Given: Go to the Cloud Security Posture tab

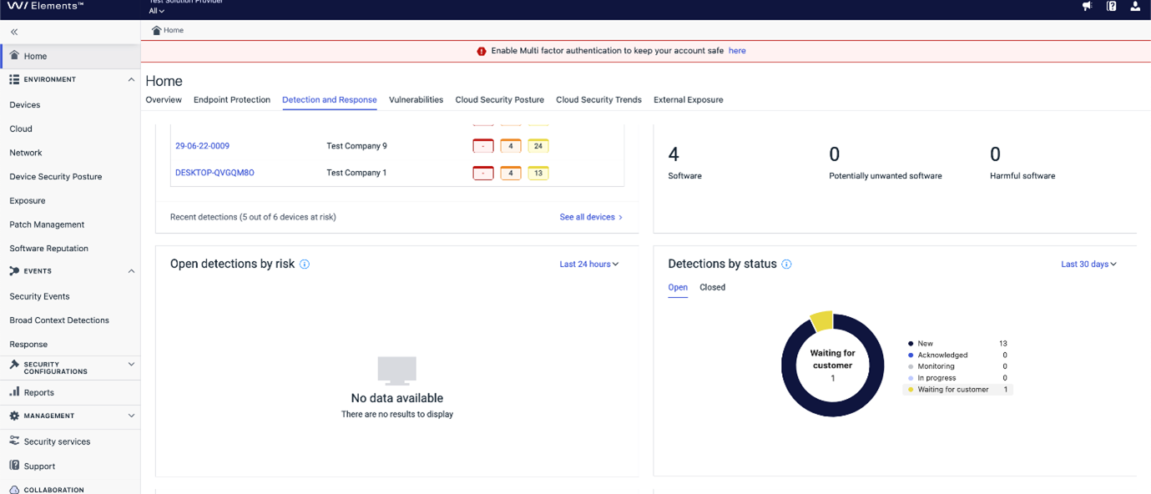Looking at the screenshot, I should pyautogui.click(x=500, y=100).
